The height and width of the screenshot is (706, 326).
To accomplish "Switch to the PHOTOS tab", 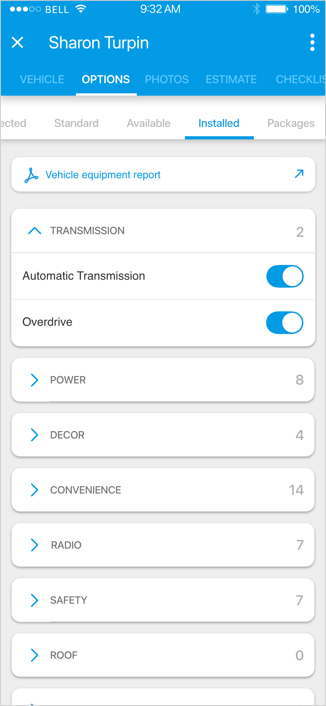I will tap(167, 79).
